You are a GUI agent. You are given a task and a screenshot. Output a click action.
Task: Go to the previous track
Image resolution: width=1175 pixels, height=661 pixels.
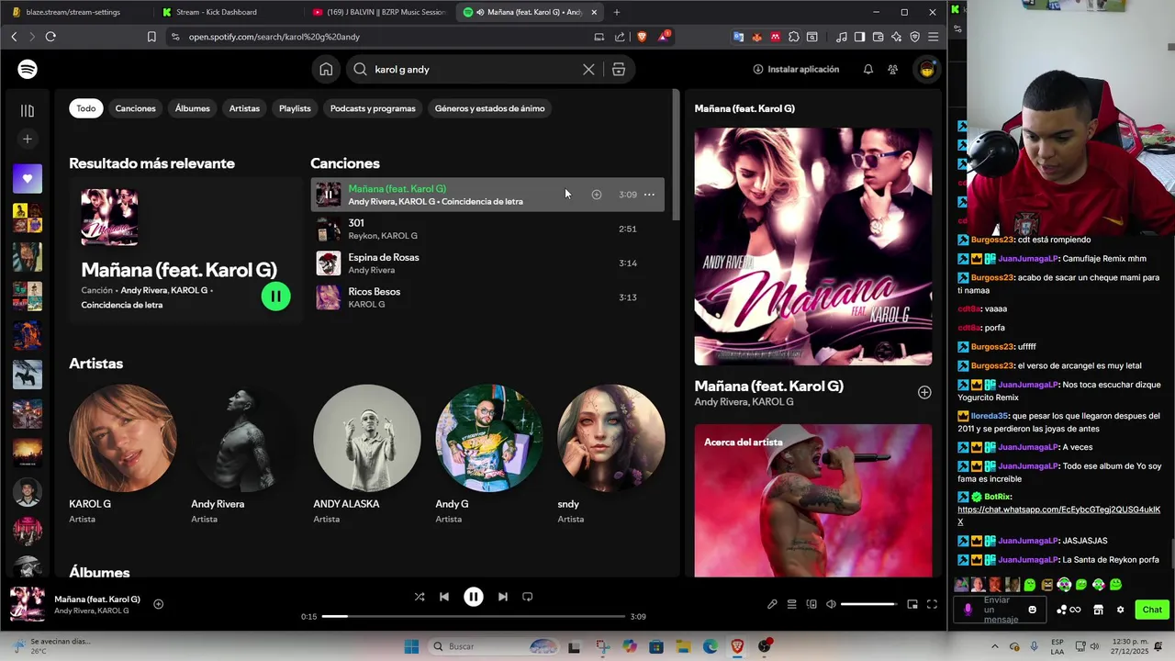tap(444, 597)
